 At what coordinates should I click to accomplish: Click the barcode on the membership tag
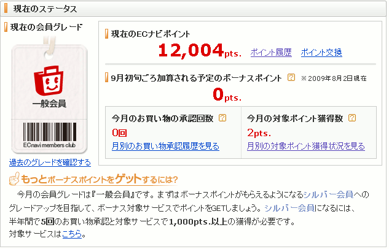[50, 132]
